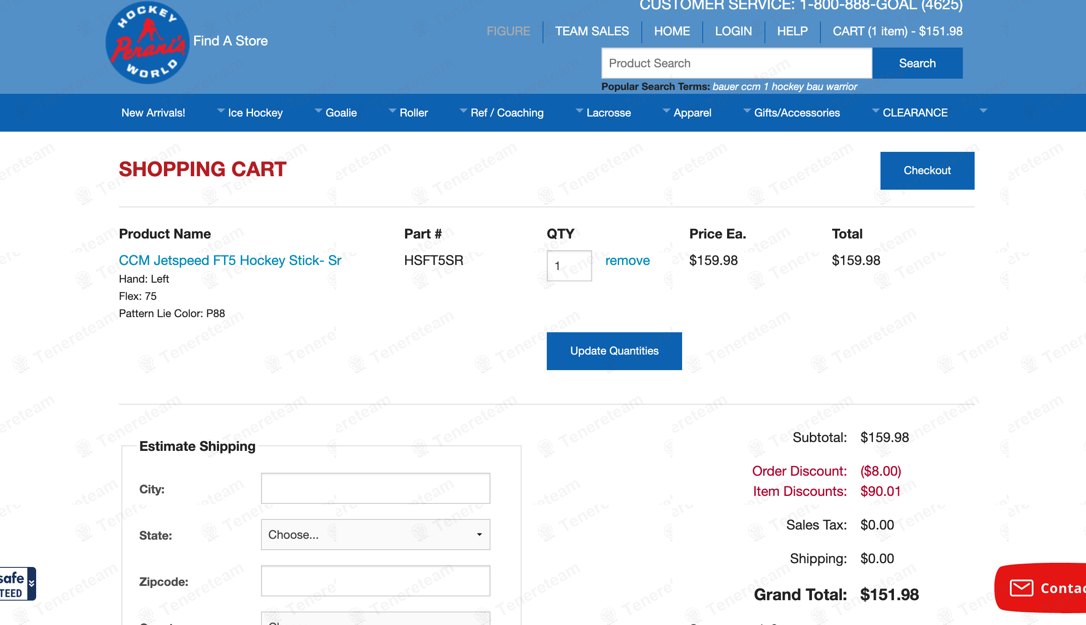Open New Arrivals! category
This screenshot has height=625, width=1086.
click(x=153, y=113)
